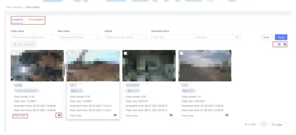Open folder icon on 59.817M video card

(x=171, y=115)
